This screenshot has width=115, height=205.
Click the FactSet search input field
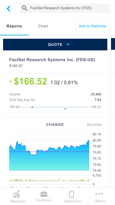[65, 8]
